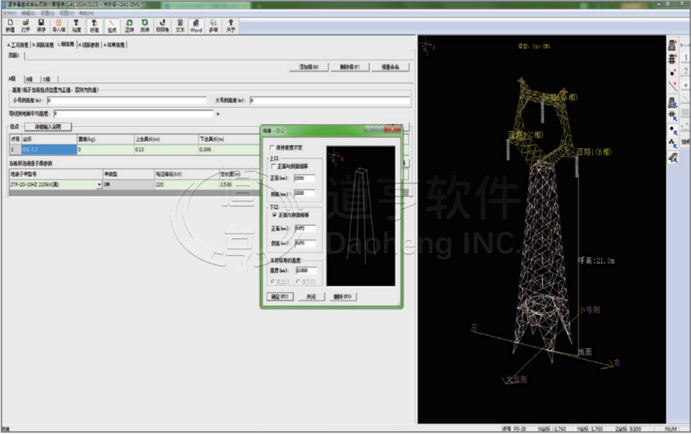This screenshot has width=691, height=434.
Task: Open the 导入塔 import tower tool
Action: tap(59, 26)
